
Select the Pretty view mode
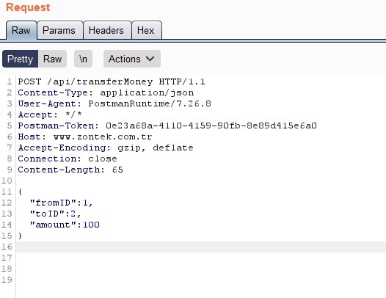click(21, 59)
